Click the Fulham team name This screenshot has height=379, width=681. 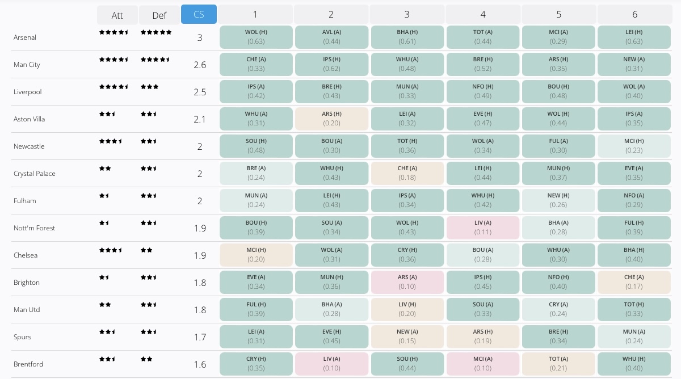click(25, 201)
